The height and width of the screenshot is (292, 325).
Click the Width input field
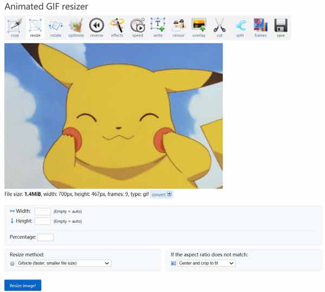coord(42,211)
